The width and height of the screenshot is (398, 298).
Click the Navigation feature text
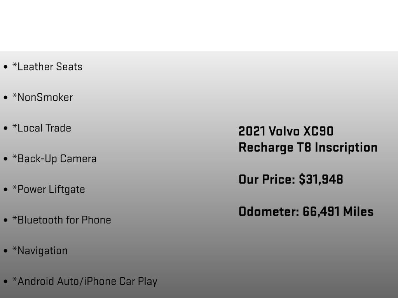point(40,251)
